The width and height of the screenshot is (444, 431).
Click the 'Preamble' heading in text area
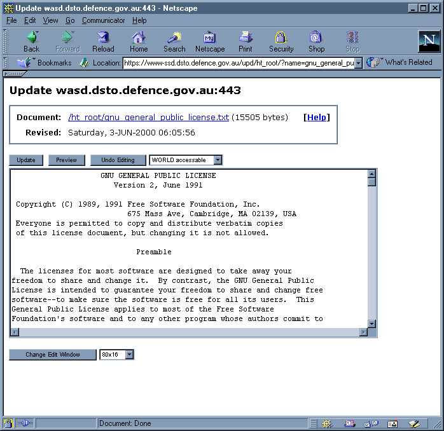click(154, 252)
